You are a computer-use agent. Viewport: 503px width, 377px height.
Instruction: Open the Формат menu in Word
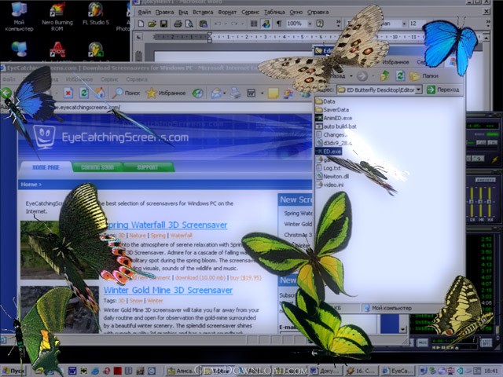click(227, 13)
